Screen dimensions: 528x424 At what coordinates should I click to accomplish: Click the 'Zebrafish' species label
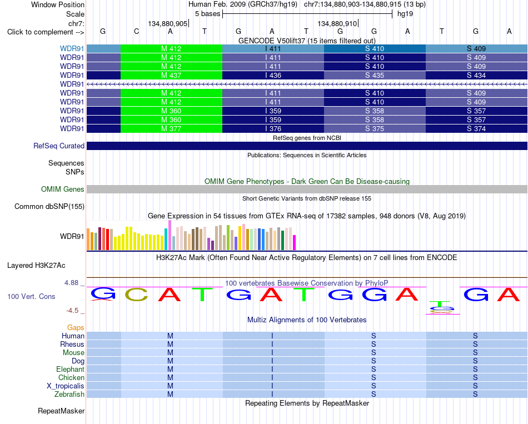(69, 394)
